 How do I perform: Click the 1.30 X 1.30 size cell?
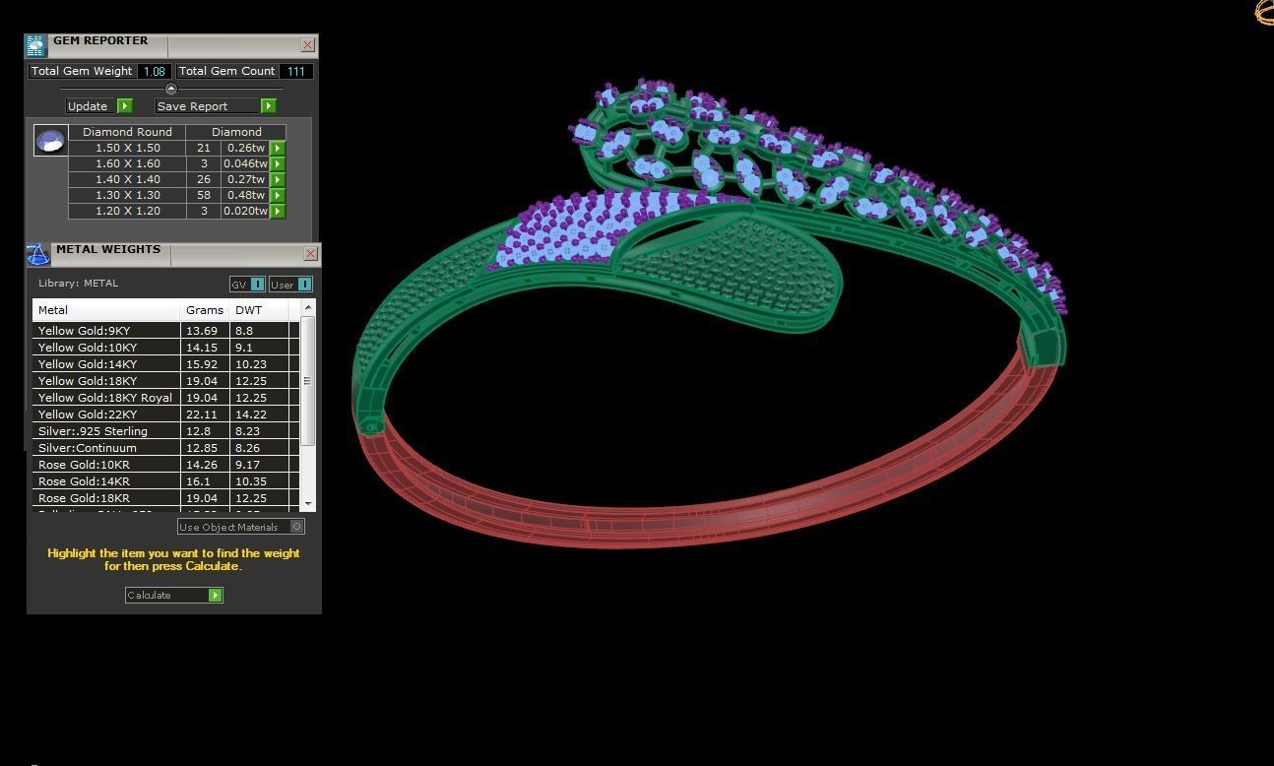[128, 195]
